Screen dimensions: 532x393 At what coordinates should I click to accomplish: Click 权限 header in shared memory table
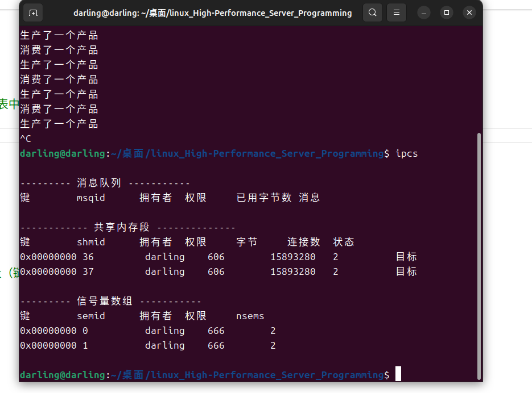pos(195,243)
